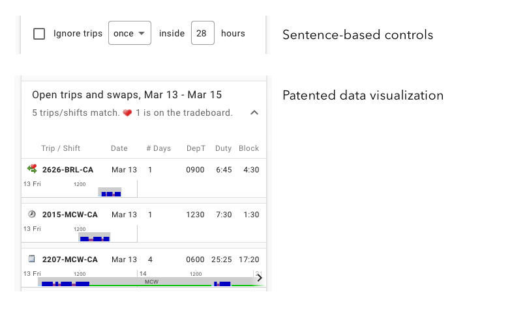Open trip 2626-BRL-CA
This screenshot has height=309, width=527.
pyautogui.click(x=68, y=170)
